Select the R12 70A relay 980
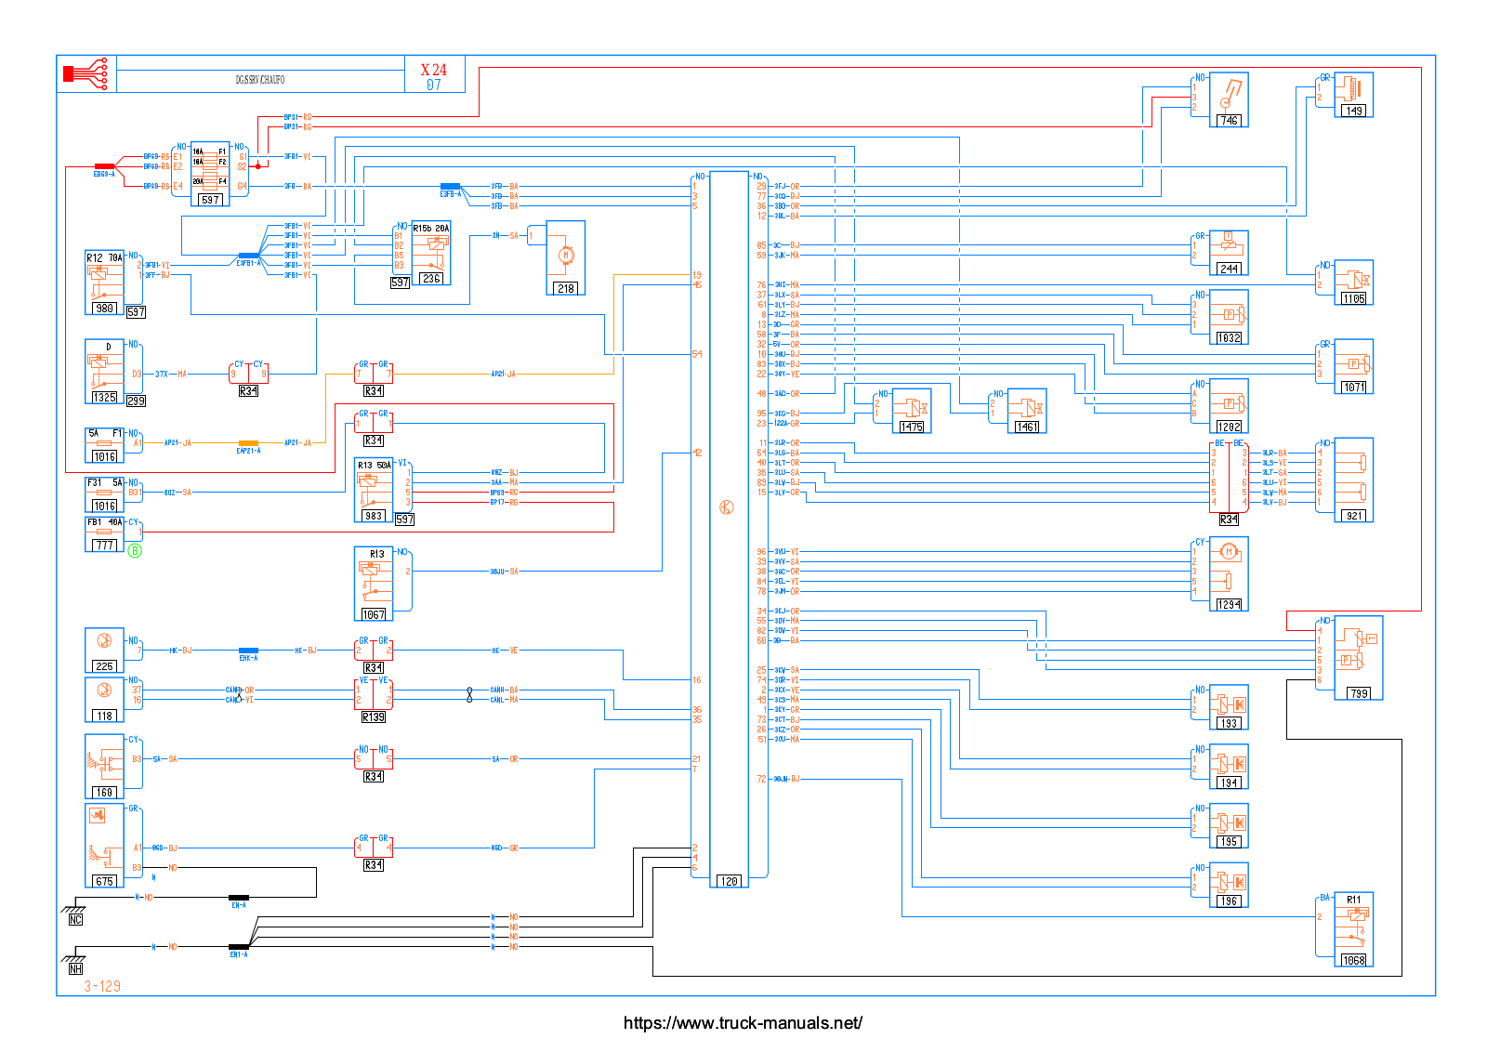This screenshot has width=1487, height=1052. tap(104, 283)
